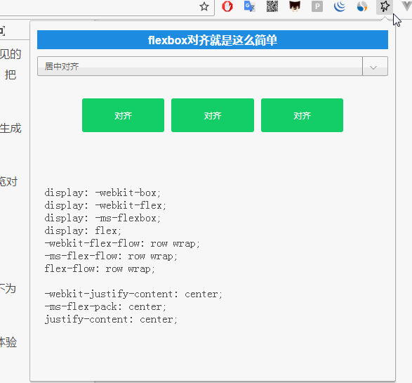The height and width of the screenshot is (383, 412).
Task: Click the gray V extension icon
Action: tap(406, 6)
